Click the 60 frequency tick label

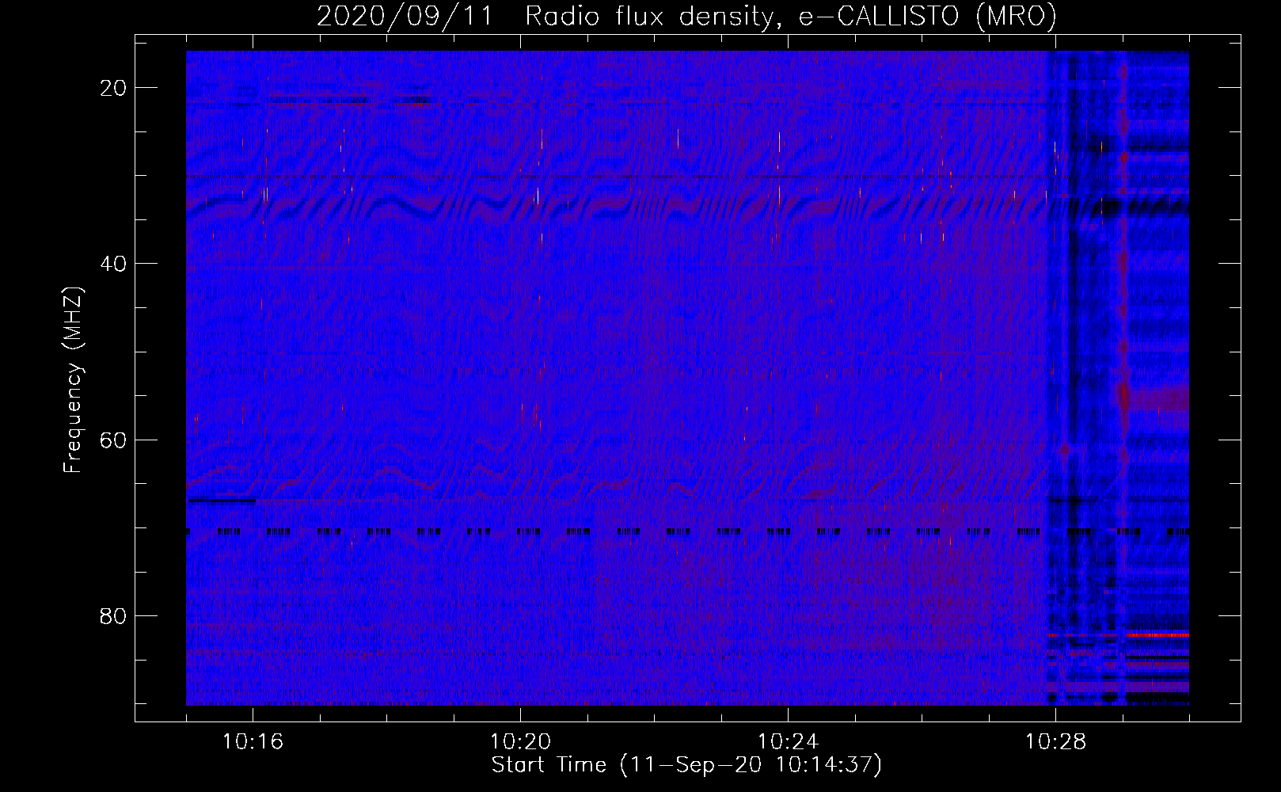(114, 440)
